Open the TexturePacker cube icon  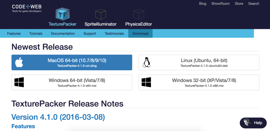click(62, 14)
